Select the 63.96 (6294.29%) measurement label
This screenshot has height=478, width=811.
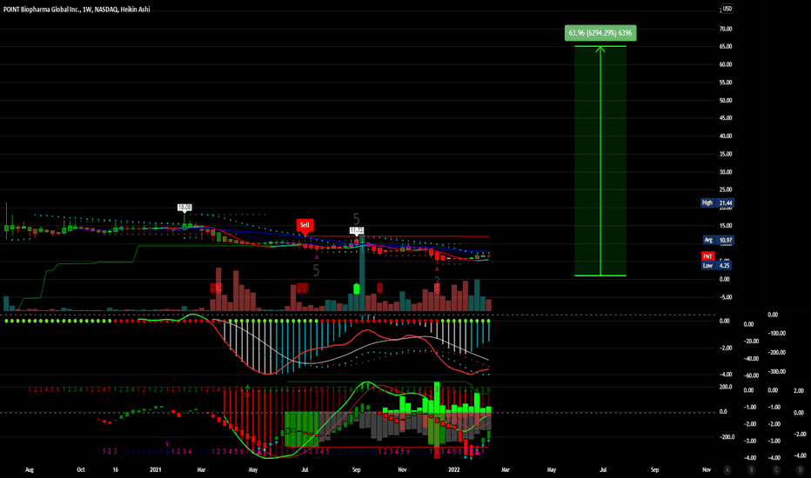tap(600, 33)
